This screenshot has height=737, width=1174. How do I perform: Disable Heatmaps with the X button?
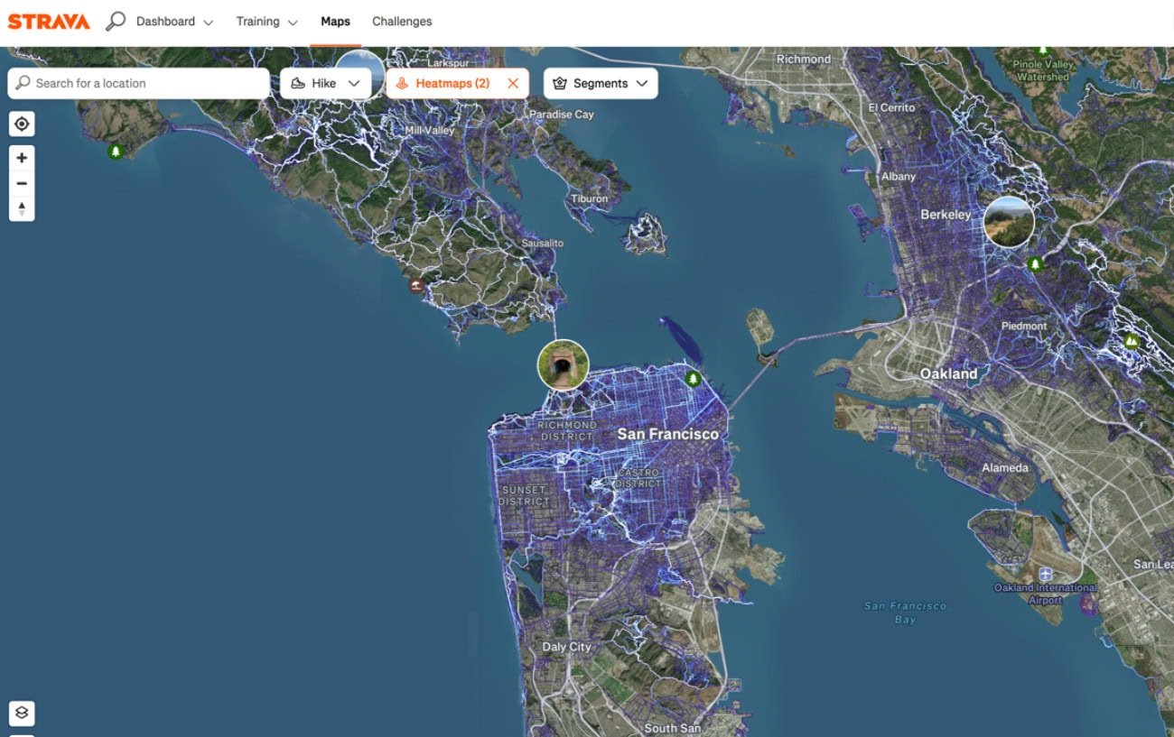pyautogui.click(x=512, y=83)
